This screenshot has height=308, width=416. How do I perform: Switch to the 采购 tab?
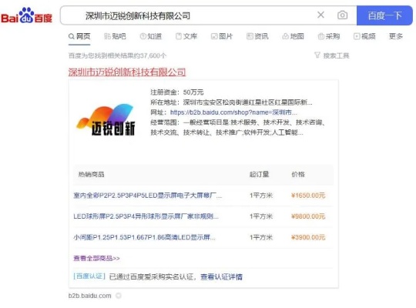[329, 36]
